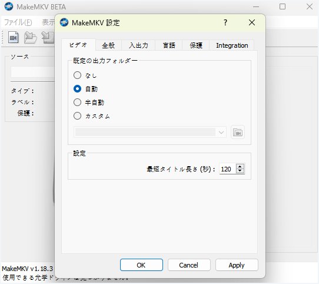Viewport: 319px width, 284px height.
Task: Switch to the ビデオ tab
Action: click(78, 45)
